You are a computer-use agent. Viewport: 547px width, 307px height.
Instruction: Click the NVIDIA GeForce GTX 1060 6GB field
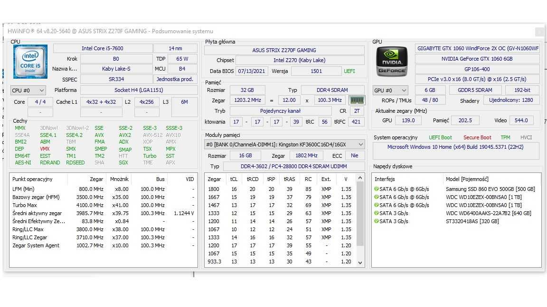(477, 59)
